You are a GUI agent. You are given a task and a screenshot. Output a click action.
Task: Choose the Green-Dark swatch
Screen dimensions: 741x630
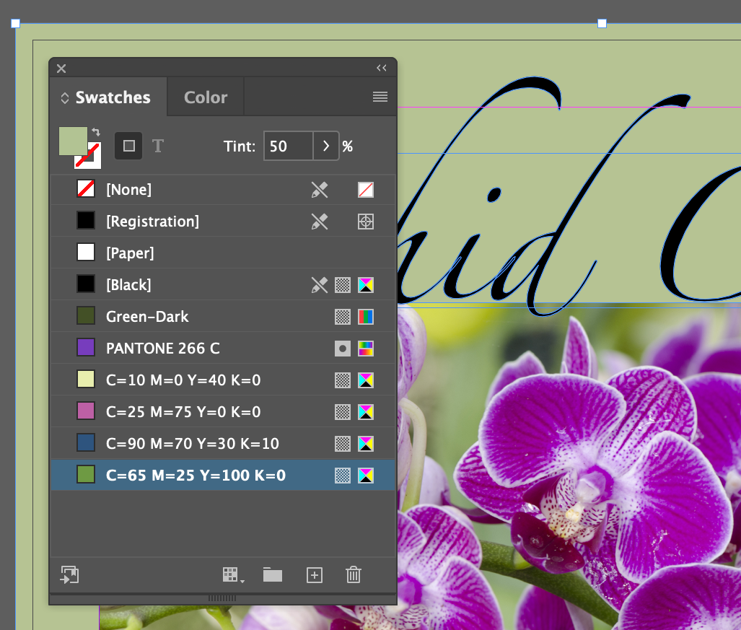223,317
